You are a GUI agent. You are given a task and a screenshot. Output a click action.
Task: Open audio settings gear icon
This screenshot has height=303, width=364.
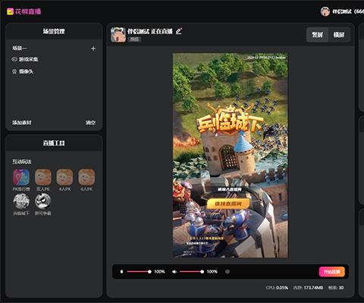(227, 272)
